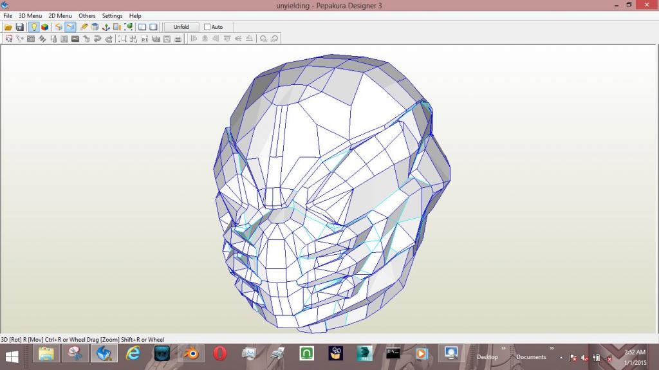Click the blue anchor toolbar icon

pyautogui.click(x=106, y=27)
